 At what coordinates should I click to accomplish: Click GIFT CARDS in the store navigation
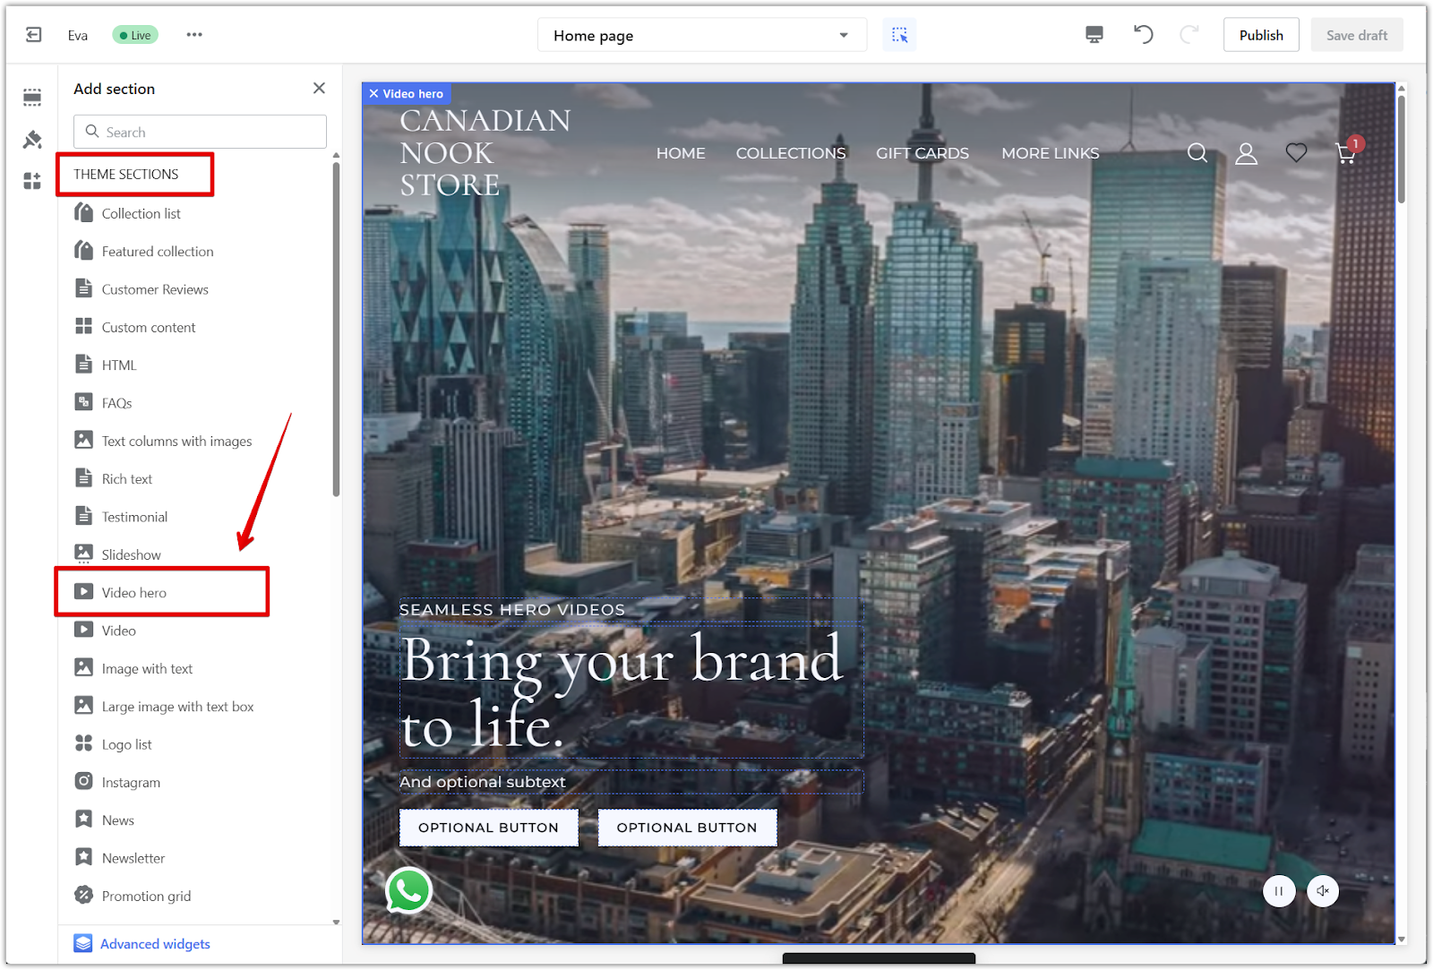tap(922, 153)
